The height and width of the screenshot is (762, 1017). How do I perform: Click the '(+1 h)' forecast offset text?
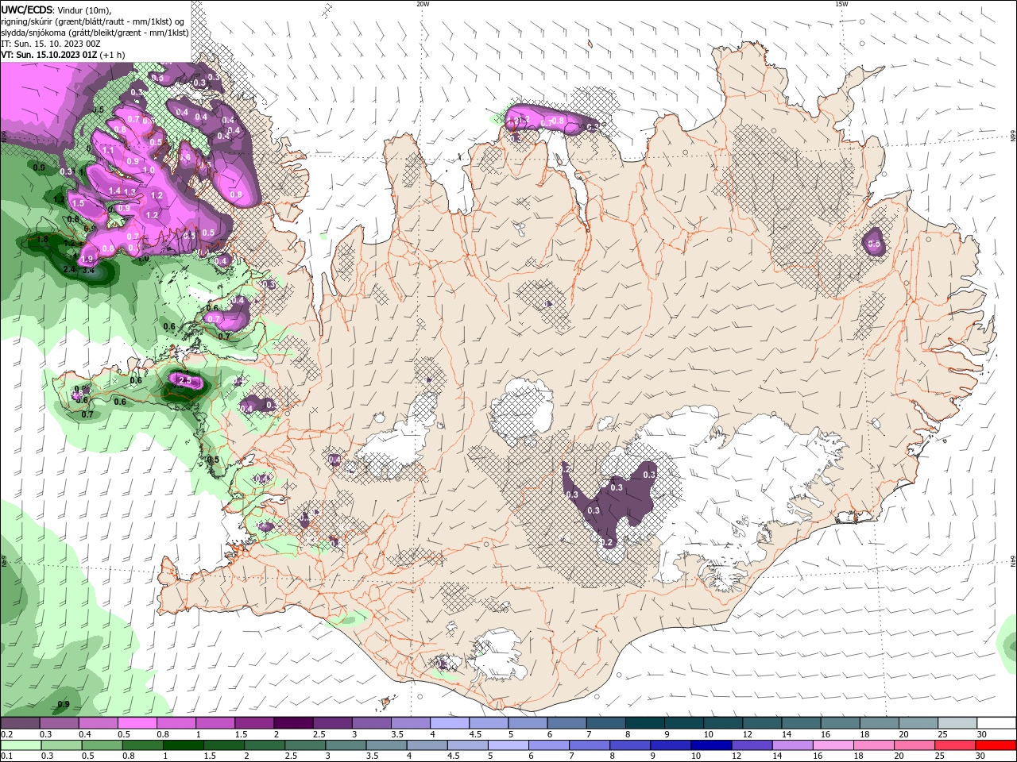click(112, 55)
